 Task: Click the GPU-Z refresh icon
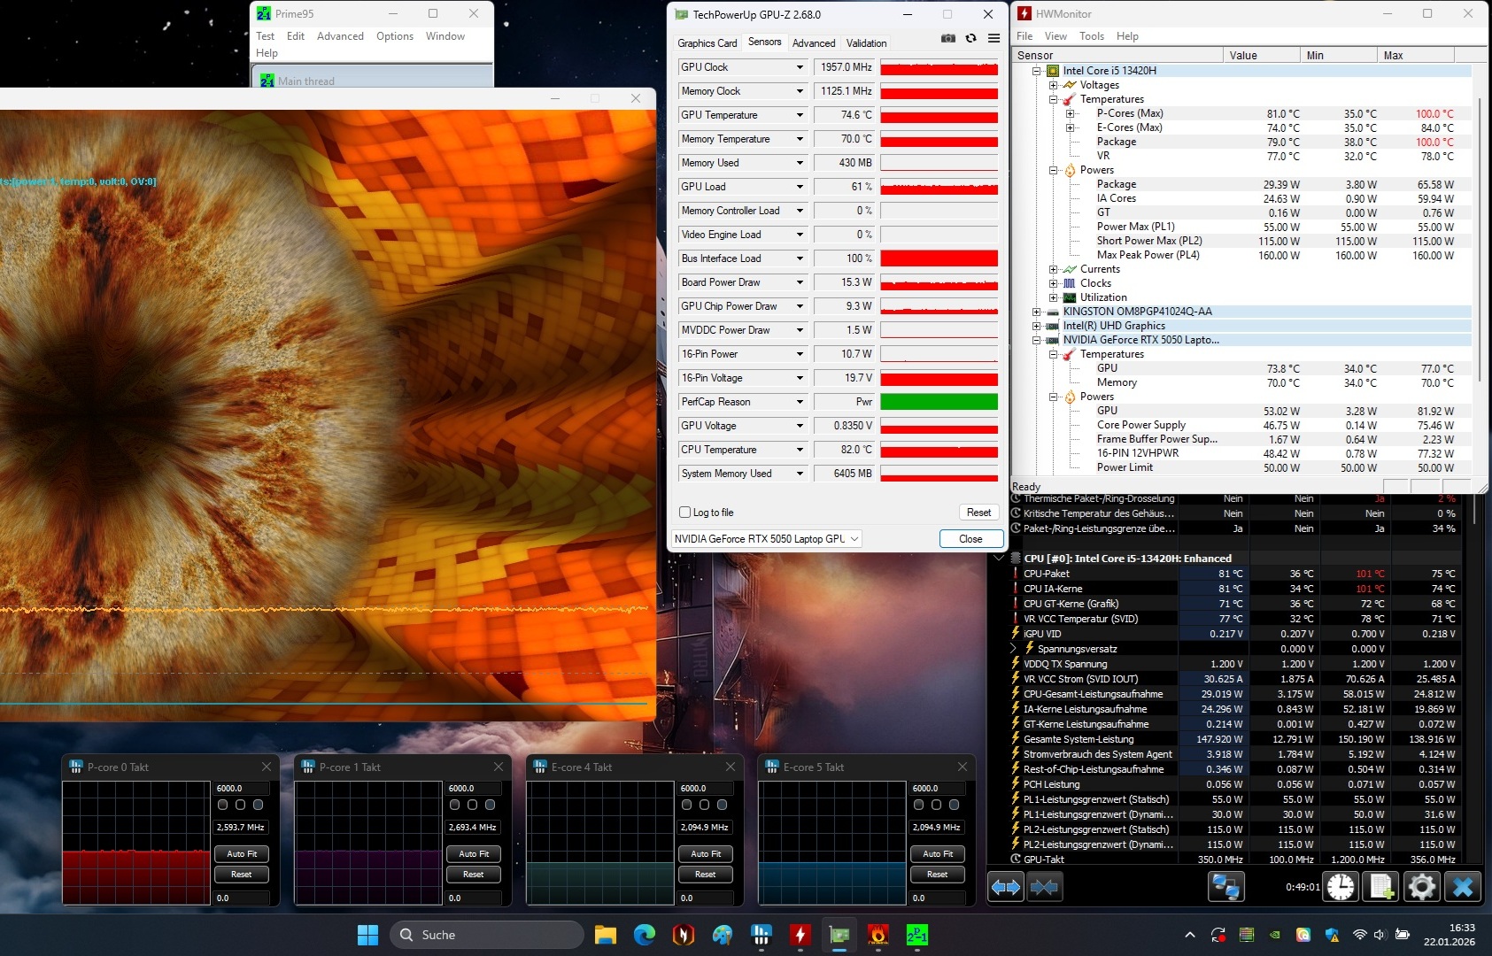(971, 39)
